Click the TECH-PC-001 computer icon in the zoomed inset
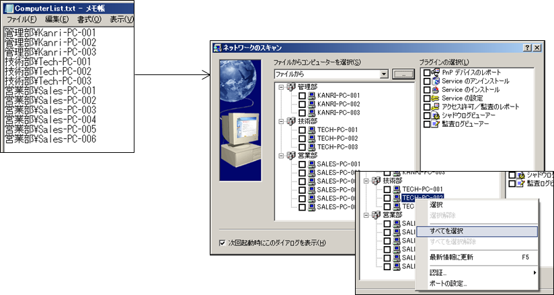Viewport: 554px width, 295px height. pyautogui.click(x=397, y=189)
